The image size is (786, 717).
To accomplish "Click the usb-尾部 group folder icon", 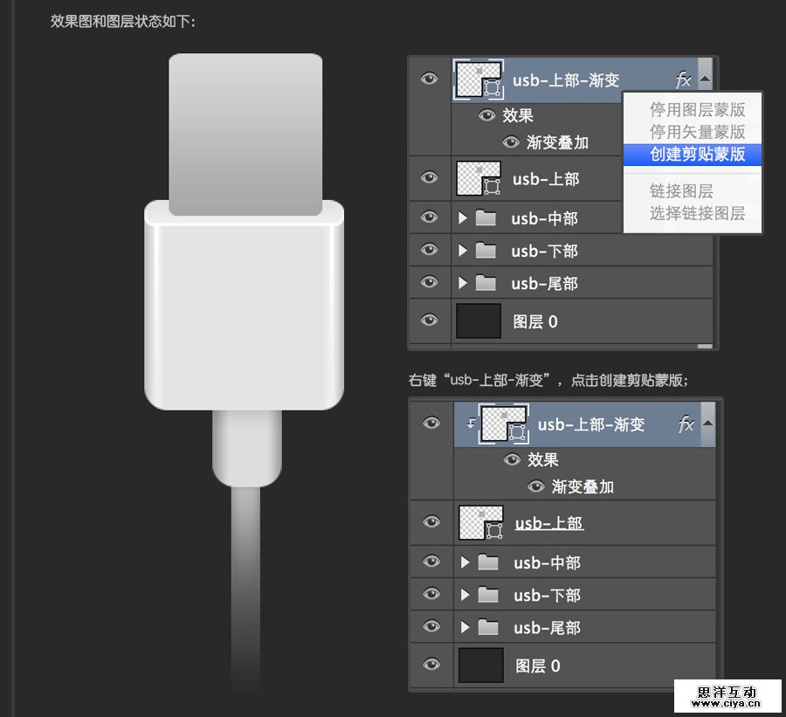I will click(x=486, y=283).
